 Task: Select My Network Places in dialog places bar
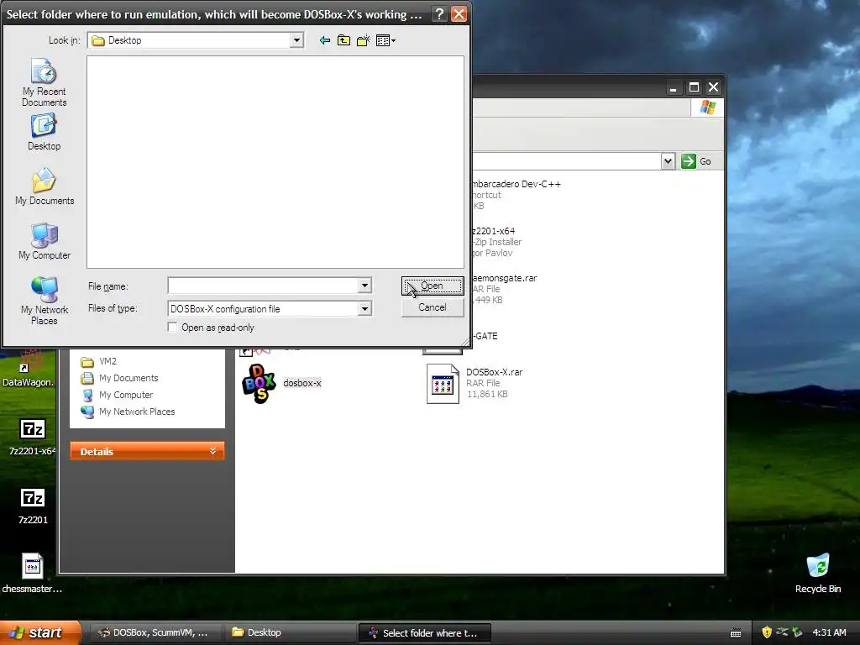(45, 301)
